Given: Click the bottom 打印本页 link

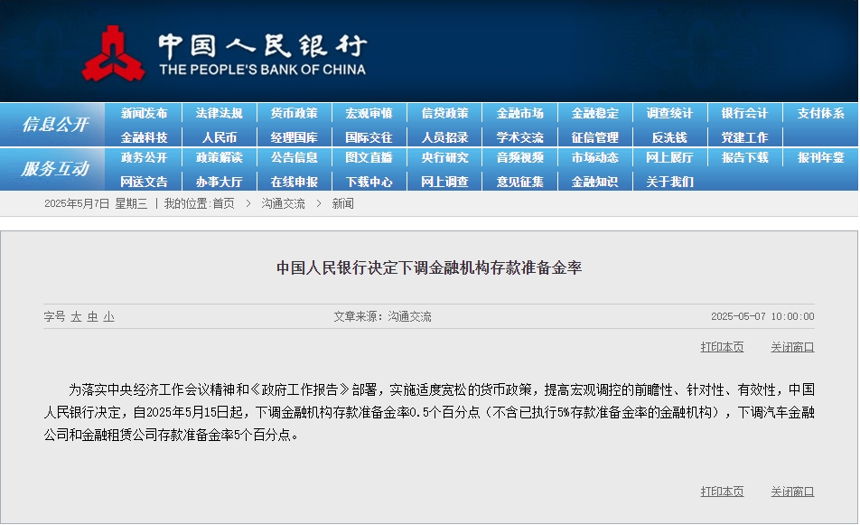Looking at the screenshot, I should [x=722, y=492].
